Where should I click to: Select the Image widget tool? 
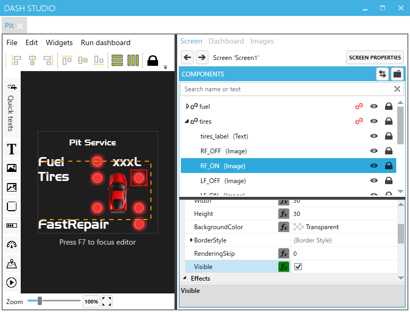[x=12, y=168]
